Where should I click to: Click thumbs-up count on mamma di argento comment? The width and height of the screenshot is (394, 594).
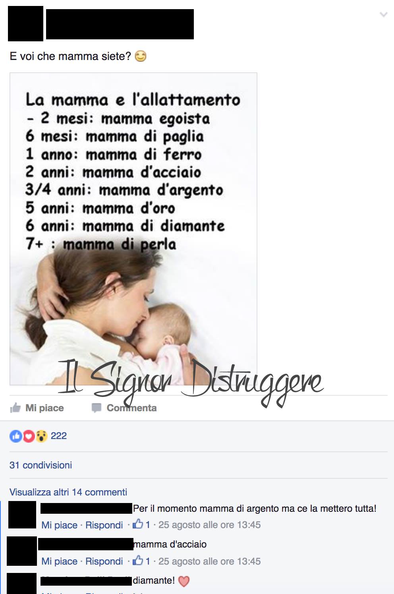coord(141,524)
